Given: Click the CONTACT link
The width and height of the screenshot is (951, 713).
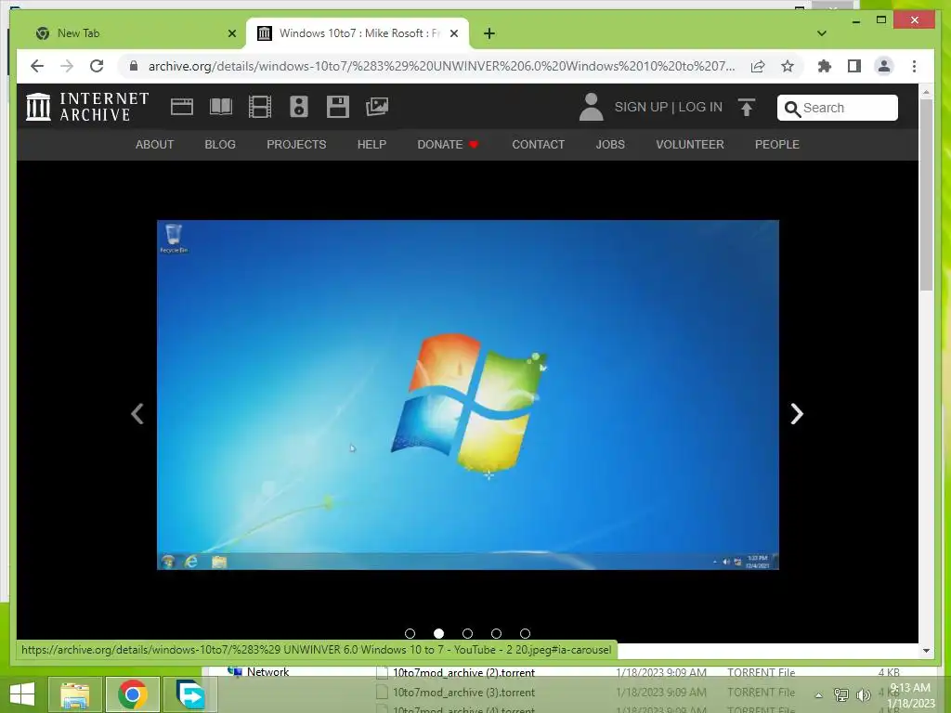Looking at the screenshot, I should 538,144.
